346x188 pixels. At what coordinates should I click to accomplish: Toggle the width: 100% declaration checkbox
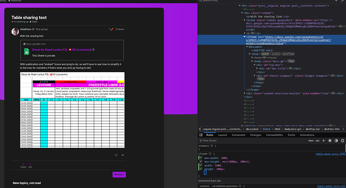click(x=201, y=165)
